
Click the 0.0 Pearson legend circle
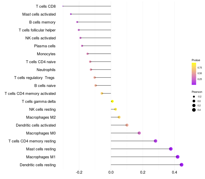194,101
